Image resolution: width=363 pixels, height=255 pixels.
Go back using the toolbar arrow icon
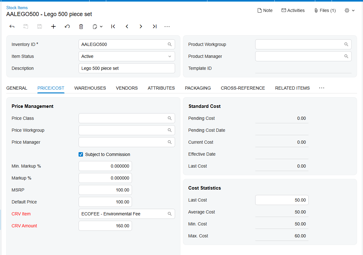pyautogui.click(x=12, y=26)
